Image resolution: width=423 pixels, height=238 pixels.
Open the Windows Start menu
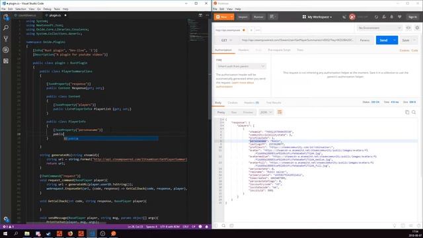pyautogui.click(x=5, y=233)
